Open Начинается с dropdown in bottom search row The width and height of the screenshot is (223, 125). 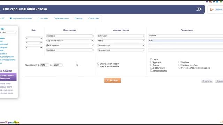click(121, 50)
